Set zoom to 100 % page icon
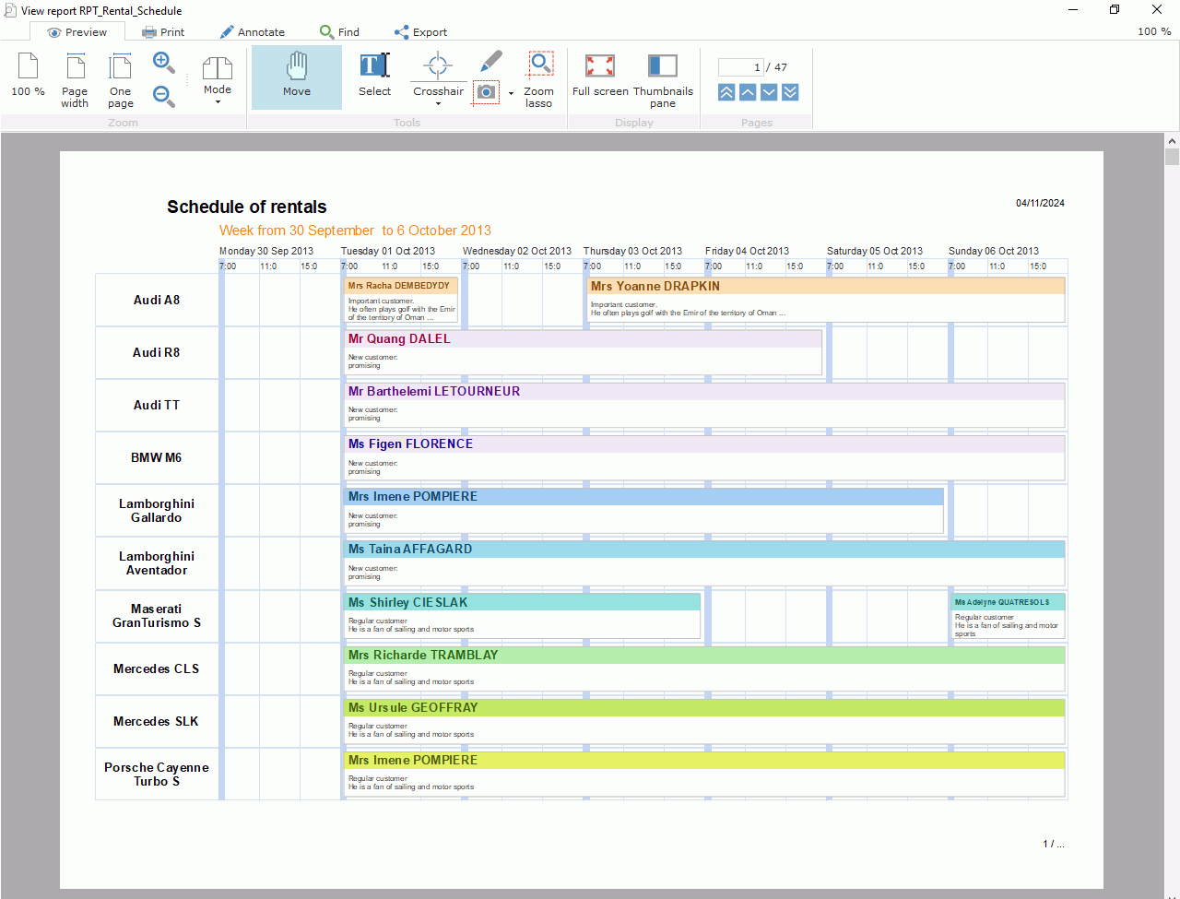 (28, 76)
